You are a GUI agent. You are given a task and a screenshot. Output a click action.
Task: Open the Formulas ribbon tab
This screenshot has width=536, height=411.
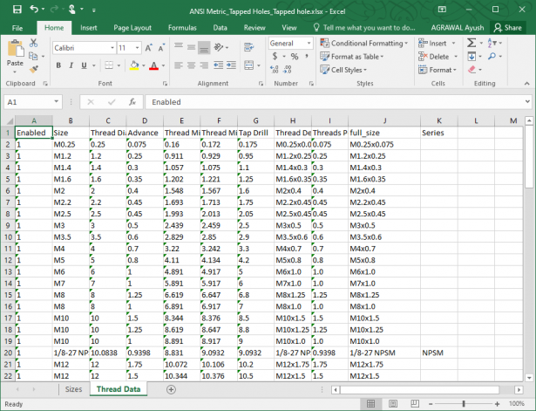tap(181, 28)
